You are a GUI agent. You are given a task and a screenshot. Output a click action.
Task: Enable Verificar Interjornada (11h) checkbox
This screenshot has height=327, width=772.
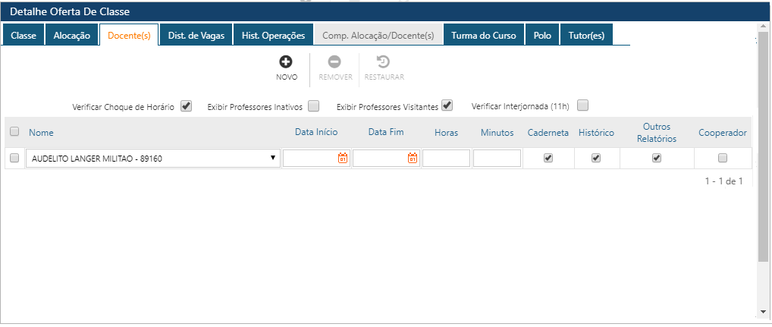click(x=582, y=105)
